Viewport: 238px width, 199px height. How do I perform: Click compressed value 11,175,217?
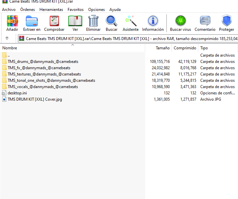187,74
